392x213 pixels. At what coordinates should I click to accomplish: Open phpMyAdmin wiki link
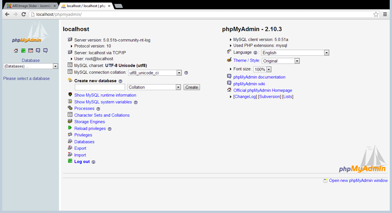click(249, 84)
